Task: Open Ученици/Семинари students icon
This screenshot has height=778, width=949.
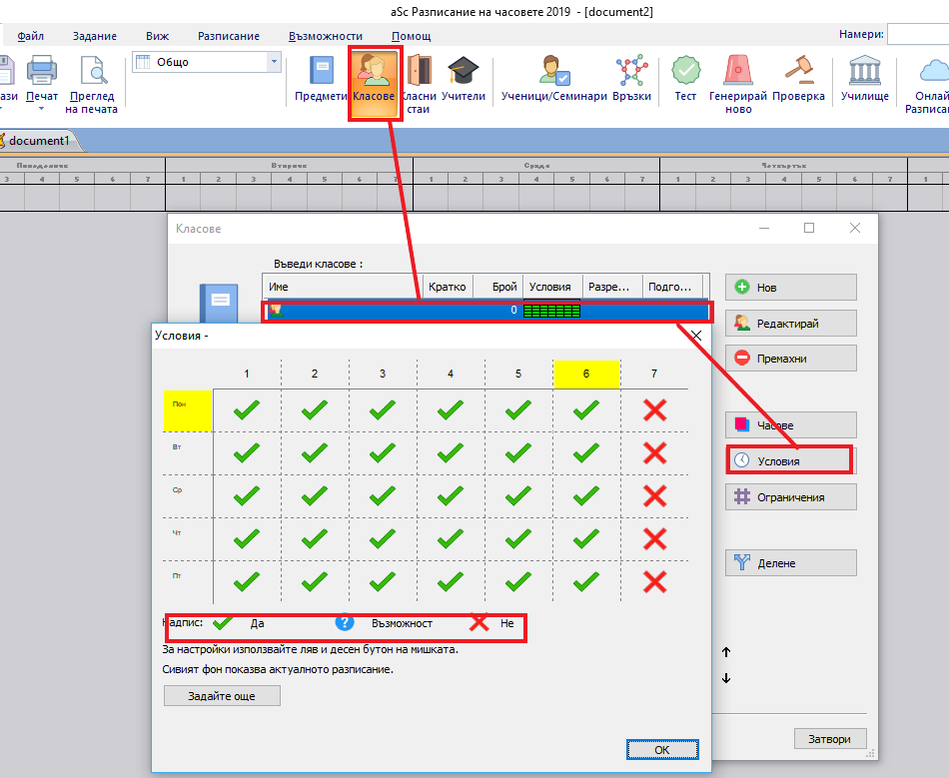Action: click(x=554, y=79)
